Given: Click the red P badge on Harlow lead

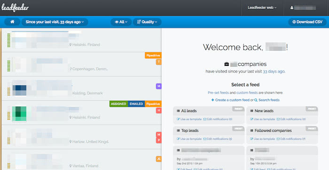Looking at the screenshot, I should [x=159, y=140].
